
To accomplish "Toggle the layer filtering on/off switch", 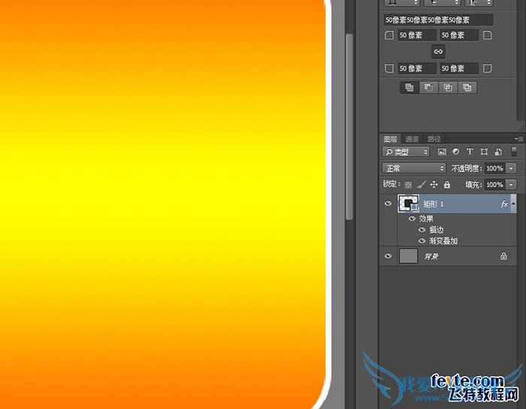I will tap(513, 152).
